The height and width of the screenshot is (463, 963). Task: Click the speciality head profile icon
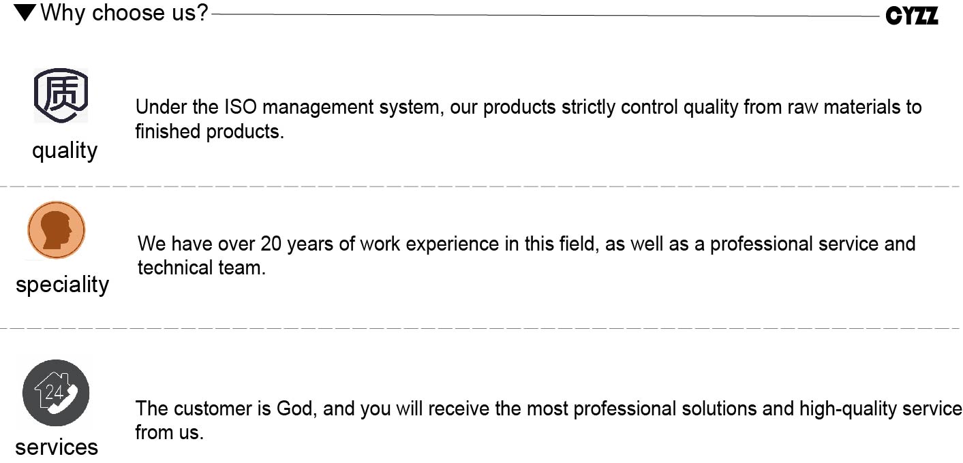coord(57,230)
